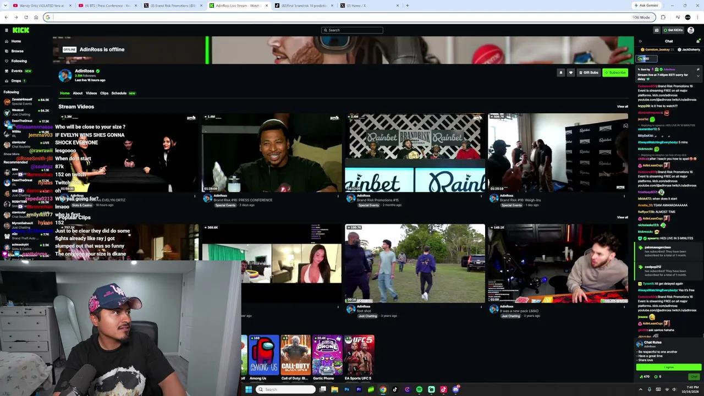Reload the page in Chrome

[x=26, y=17]
